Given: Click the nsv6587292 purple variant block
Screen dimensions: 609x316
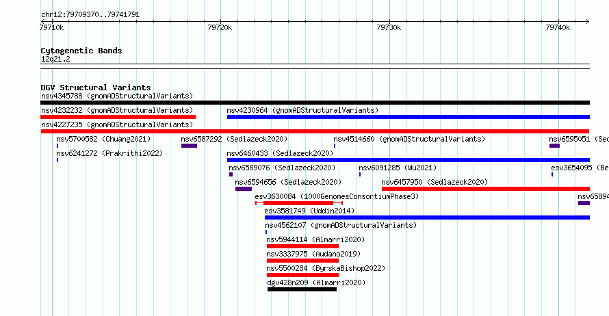Looking at the screenshot, I should pos(189,146).
